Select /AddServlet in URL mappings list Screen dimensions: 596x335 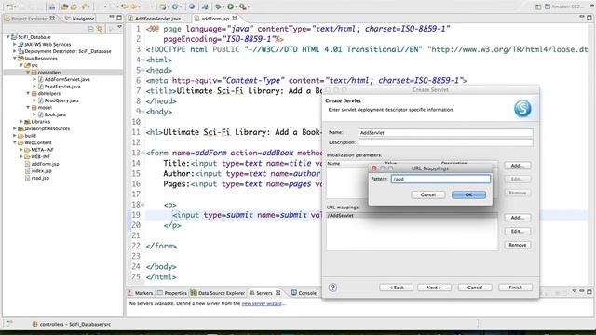coord(412,215)
